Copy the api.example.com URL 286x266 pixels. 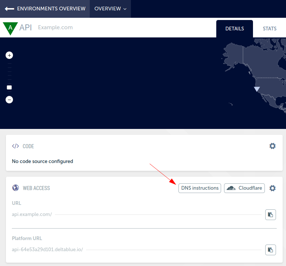pos(270,215)
